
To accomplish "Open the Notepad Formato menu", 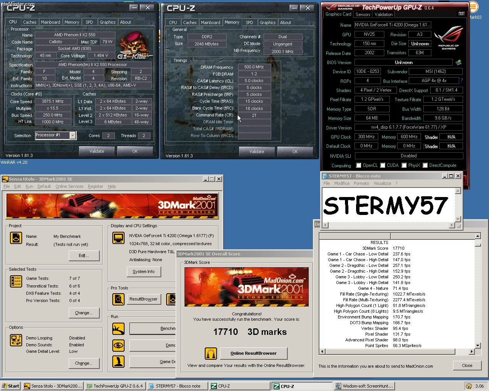I will point(361,183).
